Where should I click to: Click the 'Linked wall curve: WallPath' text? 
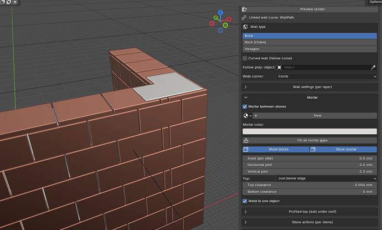(x=271, y=18)
